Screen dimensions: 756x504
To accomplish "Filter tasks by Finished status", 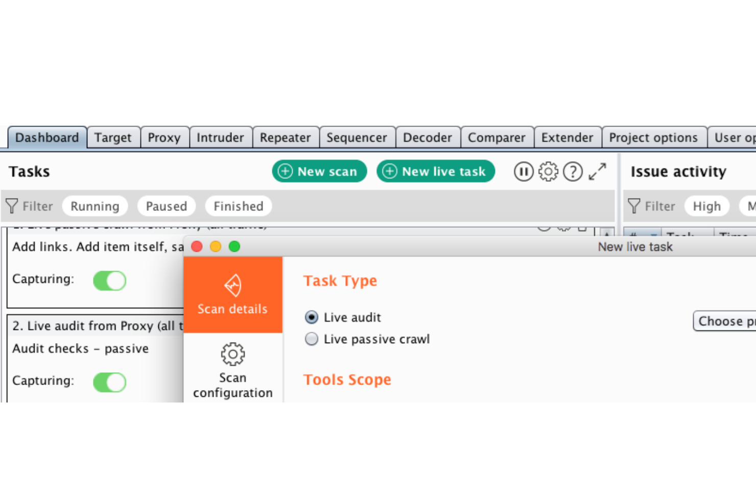I will point(238,206).
